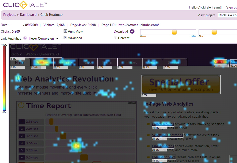The width and height of the screenshot is (237, 163).
Task: Click the Colder-Hotter slider handle
Action: click(174, 32)
